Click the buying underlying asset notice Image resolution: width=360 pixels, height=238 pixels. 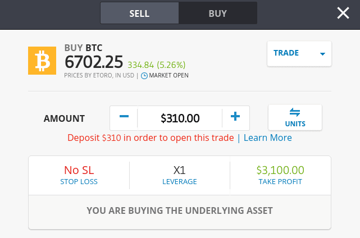click(180, 210)
